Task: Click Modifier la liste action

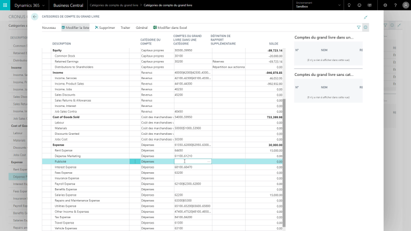Action: (75, 27)
